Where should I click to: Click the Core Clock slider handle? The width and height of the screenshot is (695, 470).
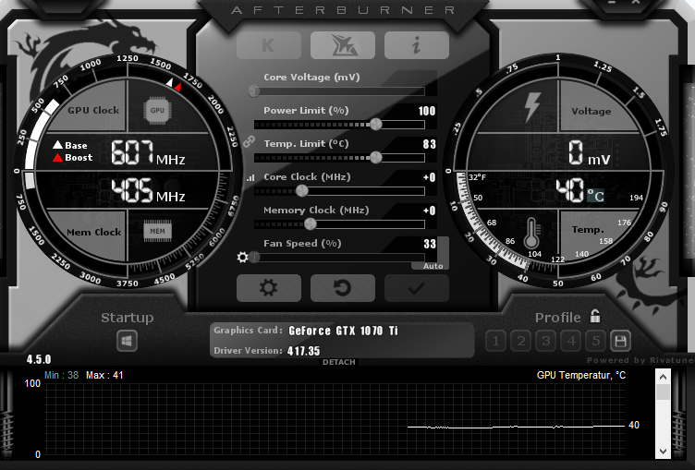(302, 191)
